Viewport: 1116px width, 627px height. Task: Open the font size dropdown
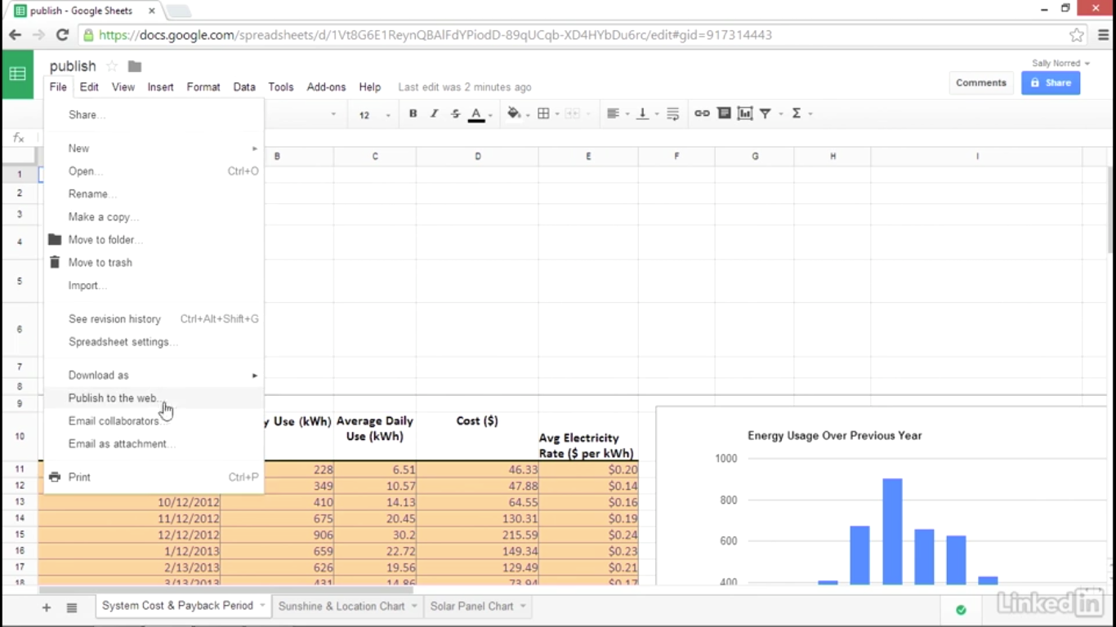(x=374, y=115)
